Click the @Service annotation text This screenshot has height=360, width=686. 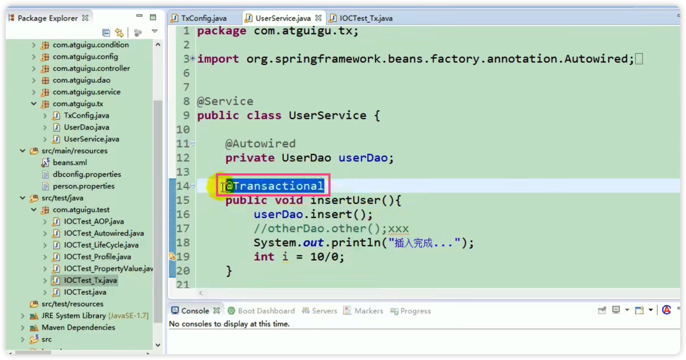pos(225,101)
